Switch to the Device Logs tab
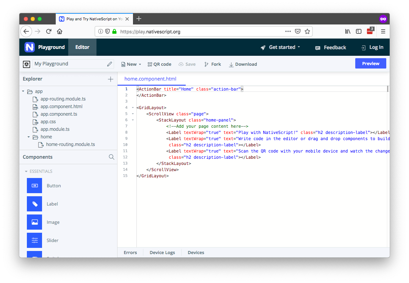Screen dimensions: 409x283 pos(162,253)
